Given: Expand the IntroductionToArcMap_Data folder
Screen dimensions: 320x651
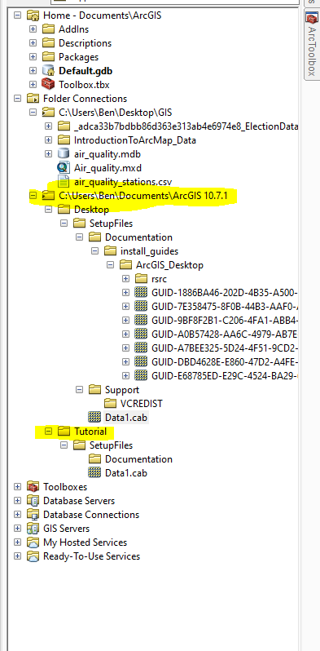Looking at the screenshot, I should coord(49,140).
